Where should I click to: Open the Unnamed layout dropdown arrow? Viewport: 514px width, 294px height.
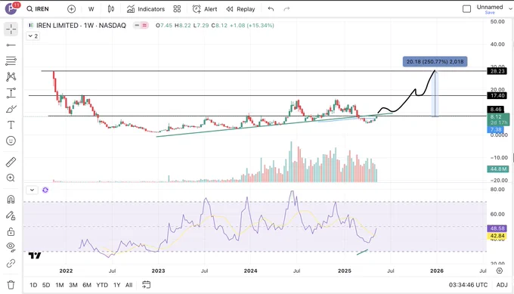pos(510,9)
